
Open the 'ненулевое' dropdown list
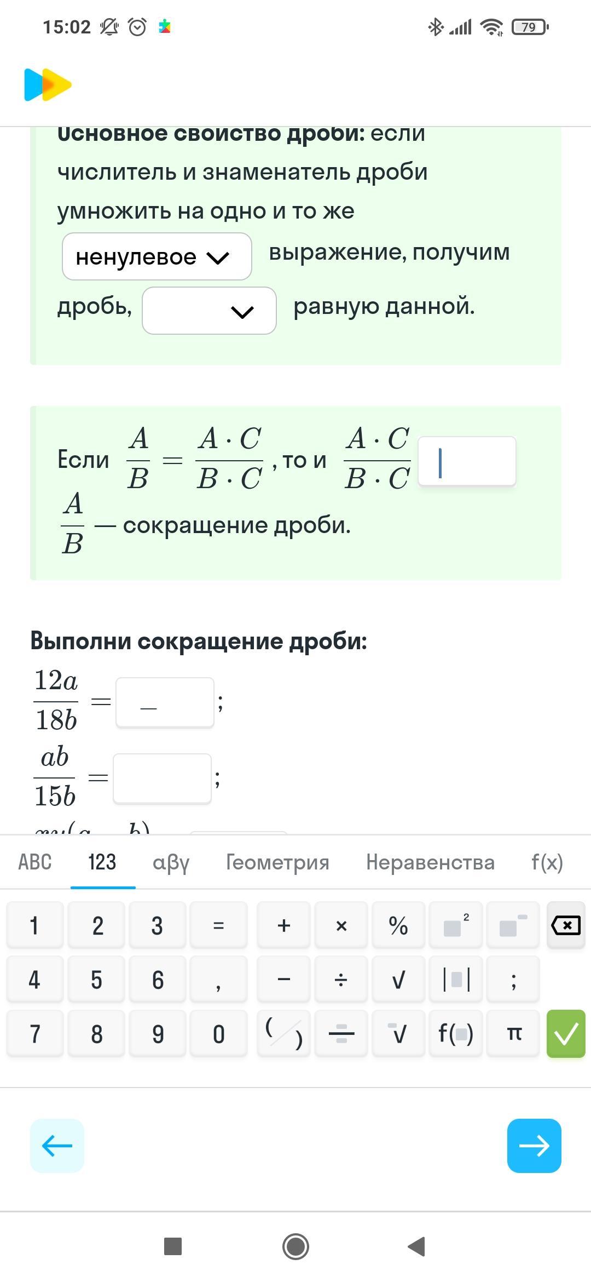coord(157,256)
